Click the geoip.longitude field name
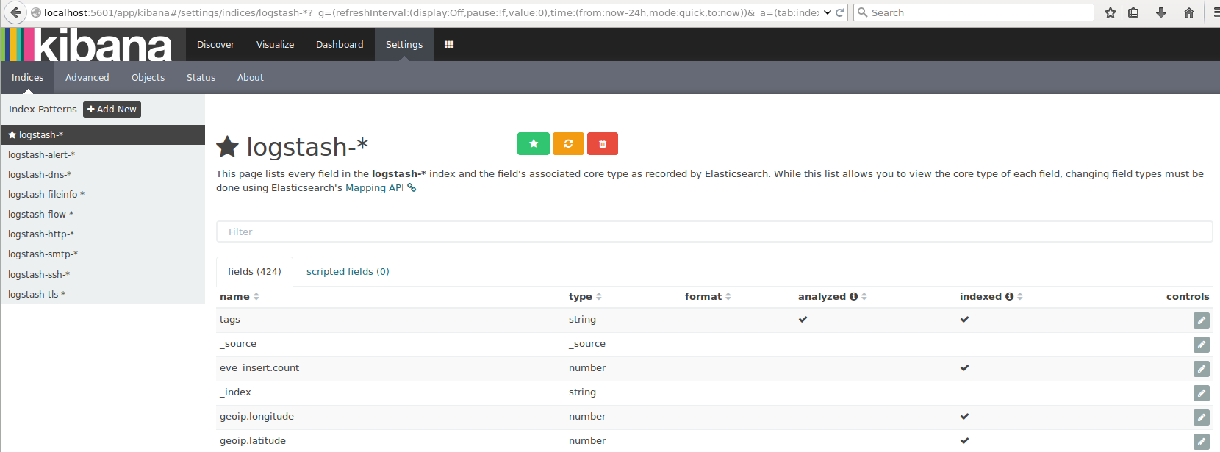 [x=256, y=417]
